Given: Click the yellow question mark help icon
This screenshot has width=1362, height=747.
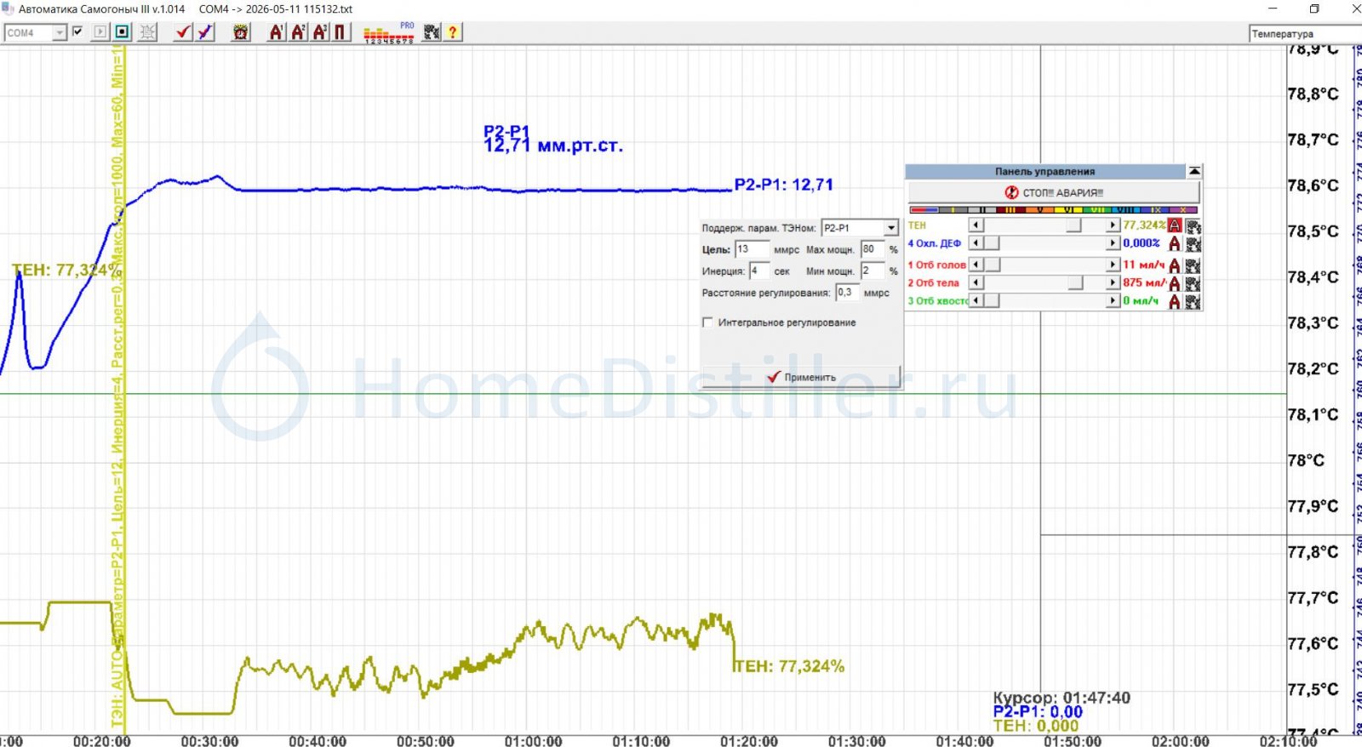Looking at the screenshot, I should (x=453, y=32).
